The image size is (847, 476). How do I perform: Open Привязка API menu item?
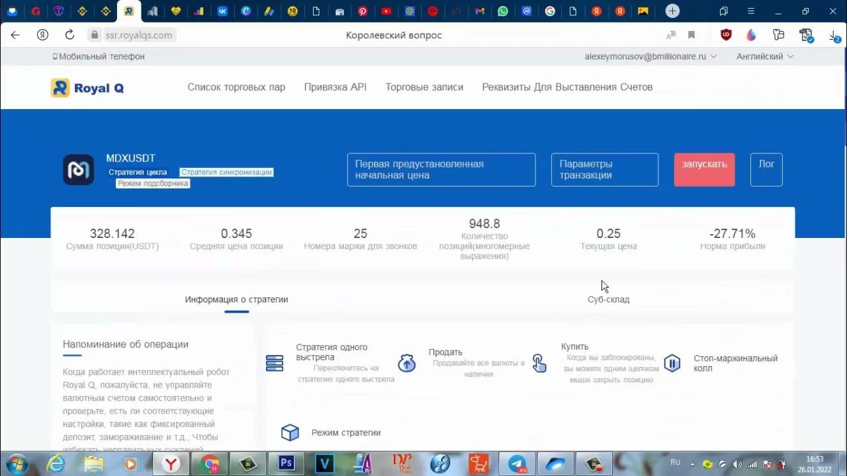point(335,87)
